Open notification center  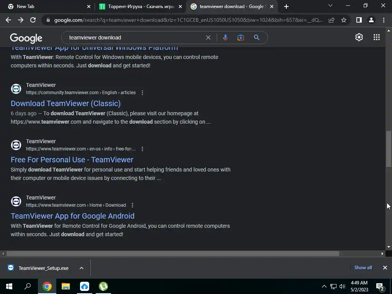380,287
